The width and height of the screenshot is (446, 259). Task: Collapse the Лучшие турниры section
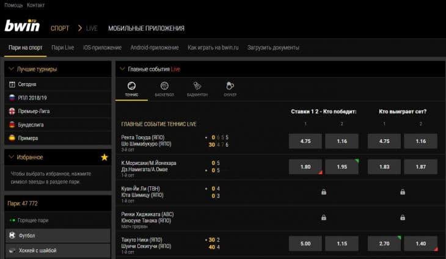point(11,70)
